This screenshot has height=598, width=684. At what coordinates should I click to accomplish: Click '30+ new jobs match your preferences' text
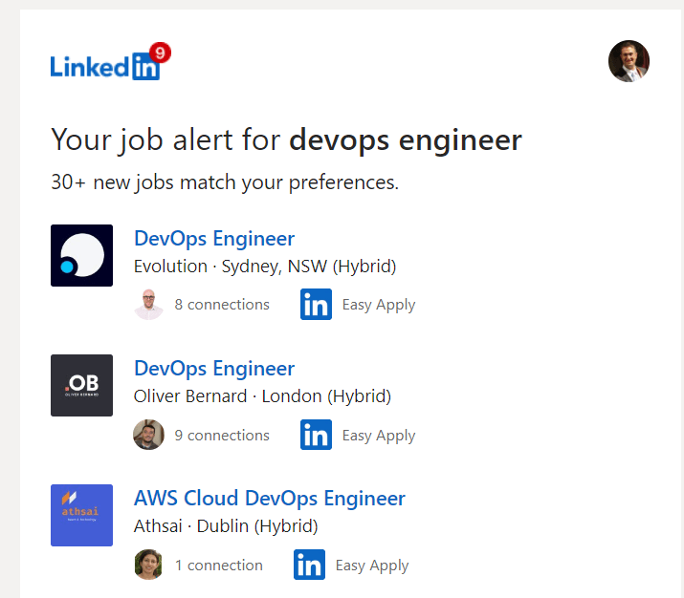click(225, 182)
